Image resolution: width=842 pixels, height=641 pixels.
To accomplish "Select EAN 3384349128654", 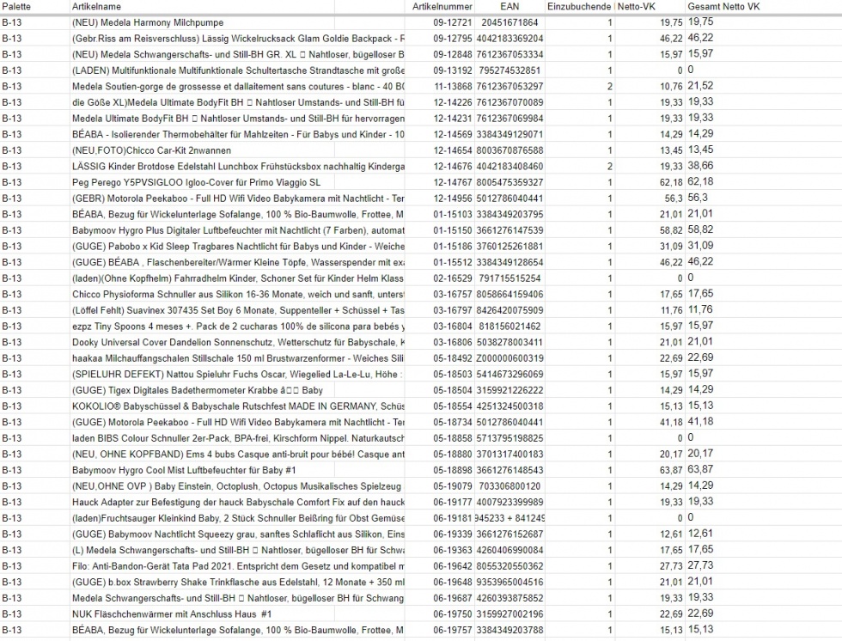I will point(509,263).
